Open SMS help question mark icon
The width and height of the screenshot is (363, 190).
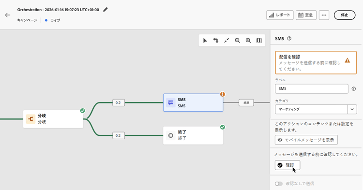(289, 39)
